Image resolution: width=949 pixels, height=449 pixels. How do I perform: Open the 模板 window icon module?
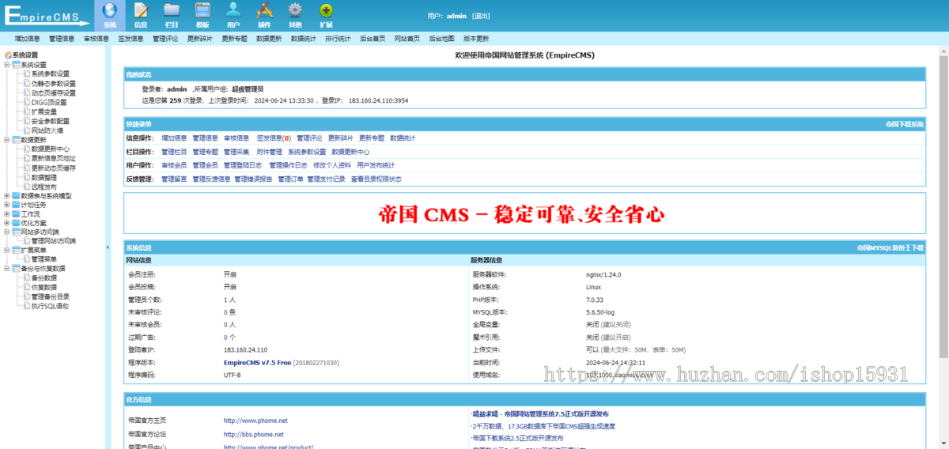pyautogui.click(x=202, y=15)
